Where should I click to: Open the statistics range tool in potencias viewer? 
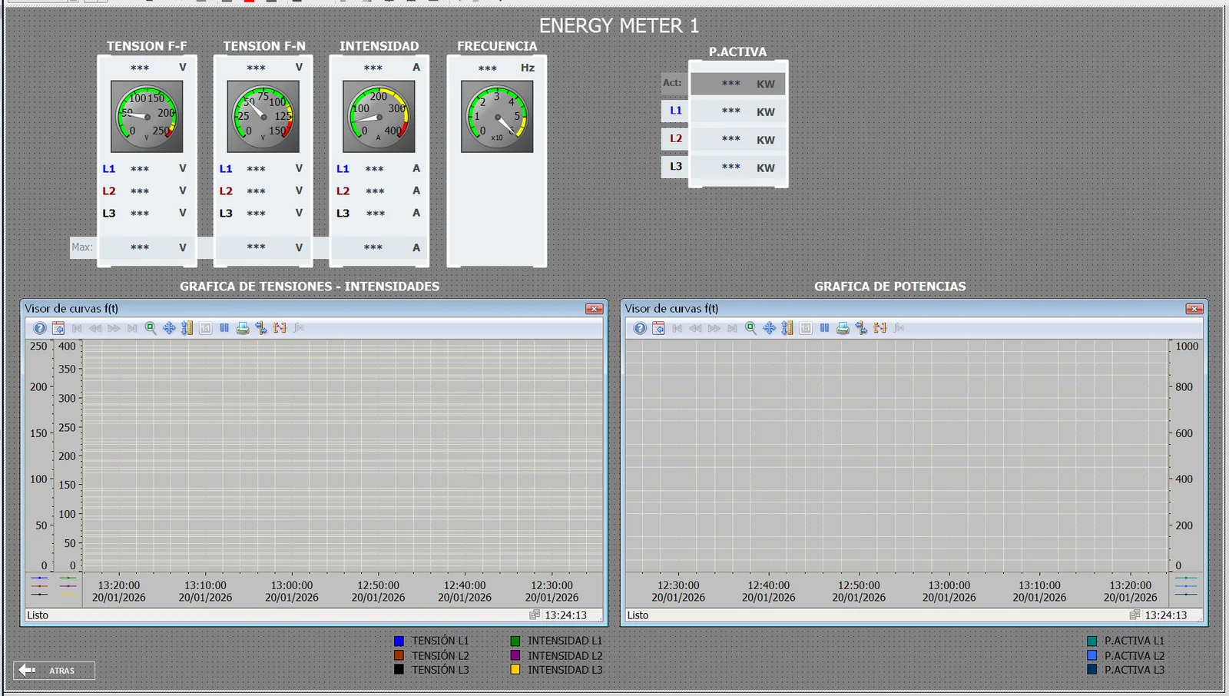tap(880, 328)
